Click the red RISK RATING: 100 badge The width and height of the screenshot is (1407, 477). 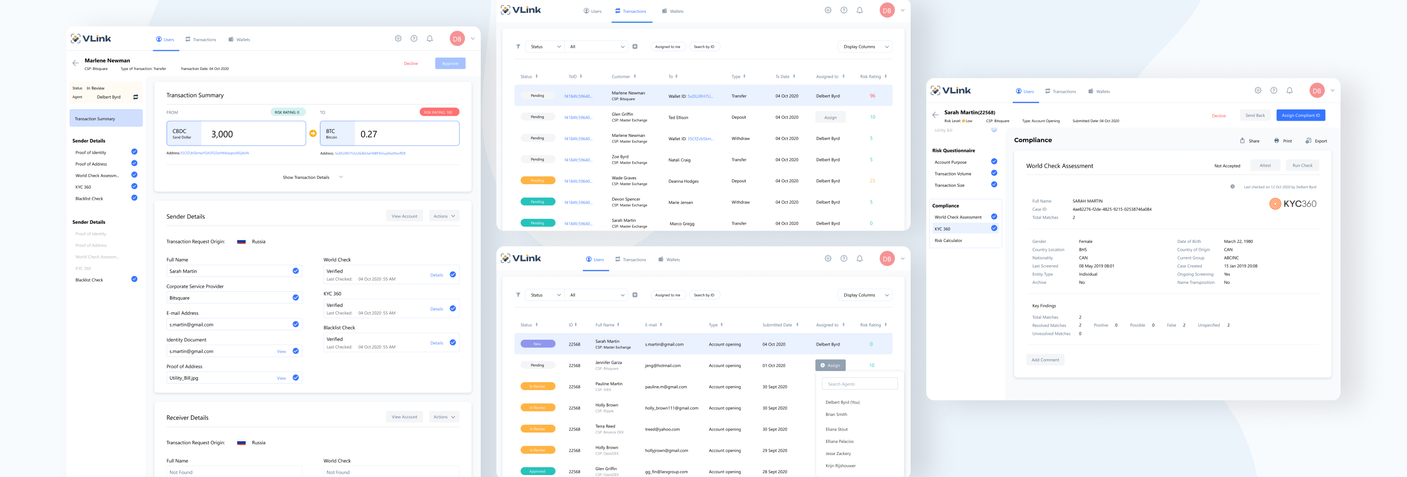pyautogui.click(x=439, y=112)
